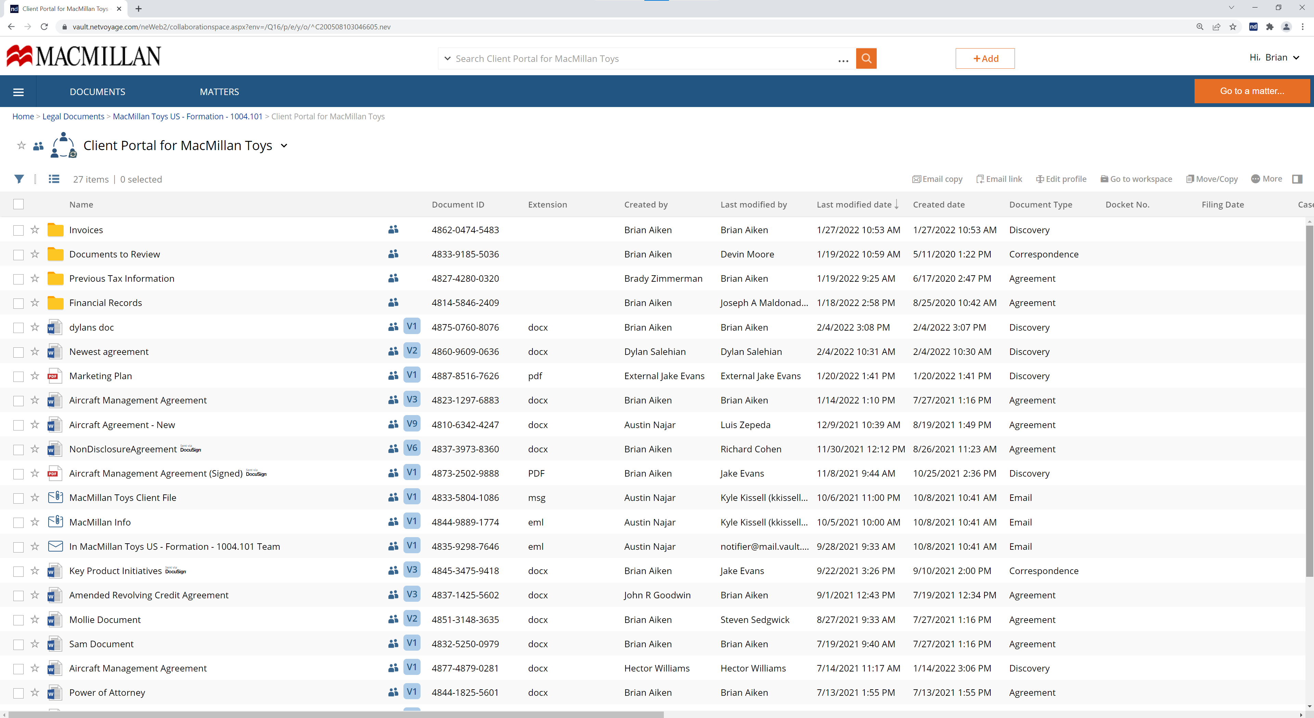Click the orange search magnifier button
1314x718 pixels.
[x=866, y=58]
